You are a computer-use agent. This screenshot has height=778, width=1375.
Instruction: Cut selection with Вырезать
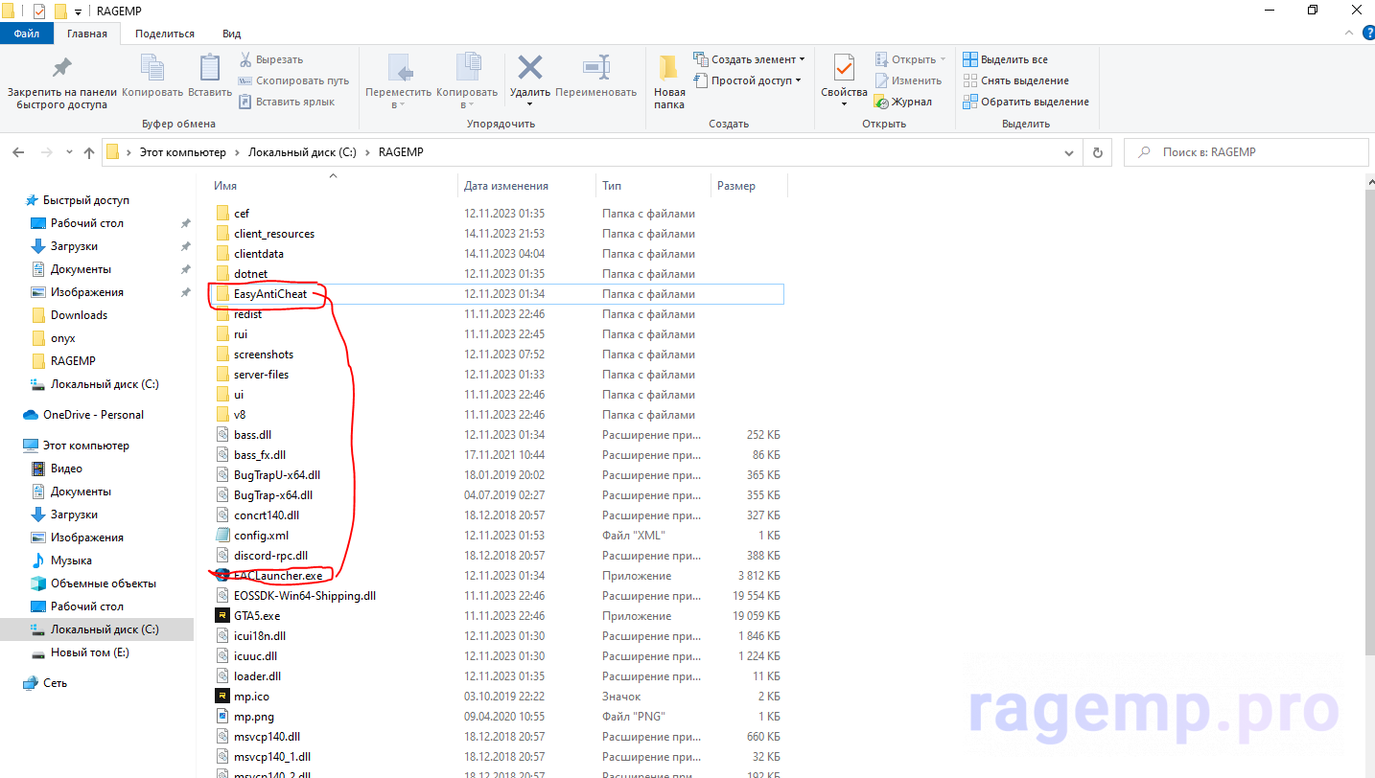click(271, 59)
